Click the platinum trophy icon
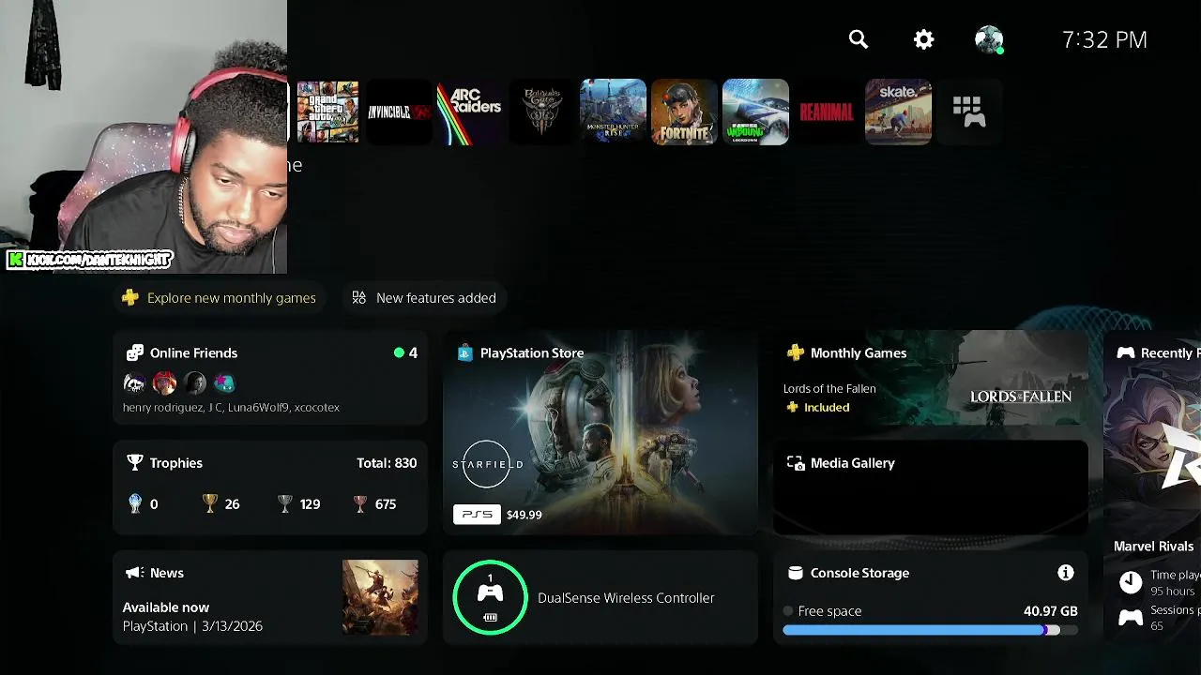Screen dimensions: 1201x675 pos(135,503)
